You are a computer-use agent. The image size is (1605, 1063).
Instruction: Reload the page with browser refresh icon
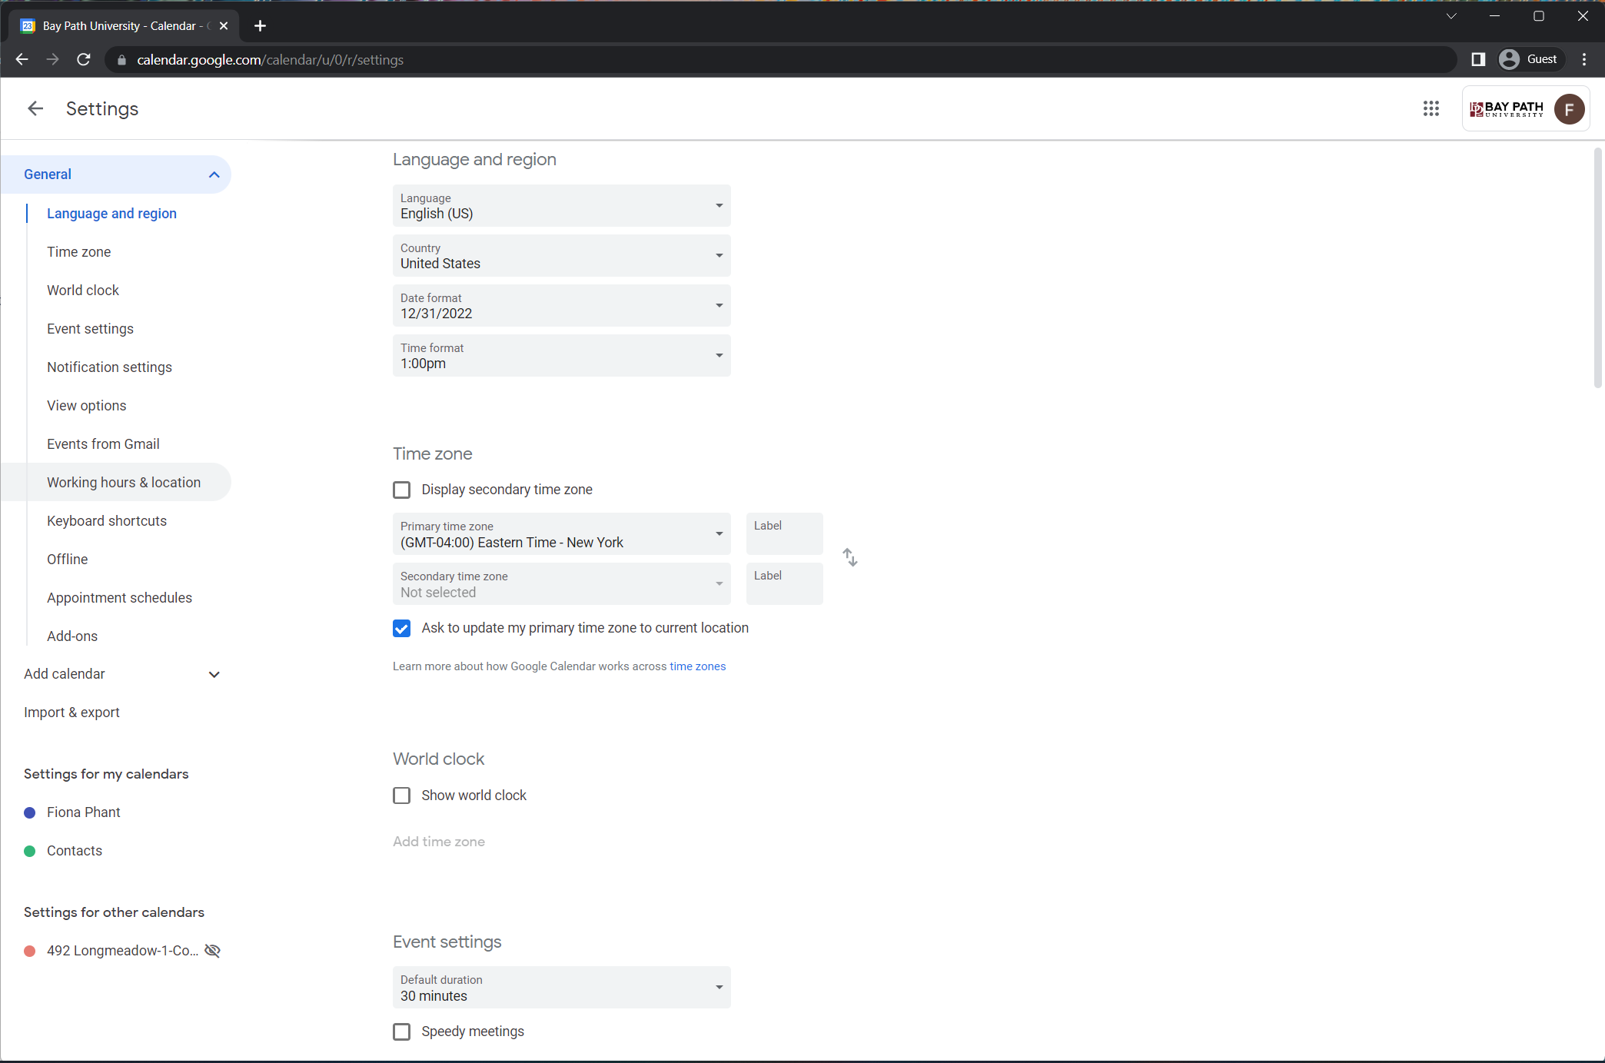[84, 59]
